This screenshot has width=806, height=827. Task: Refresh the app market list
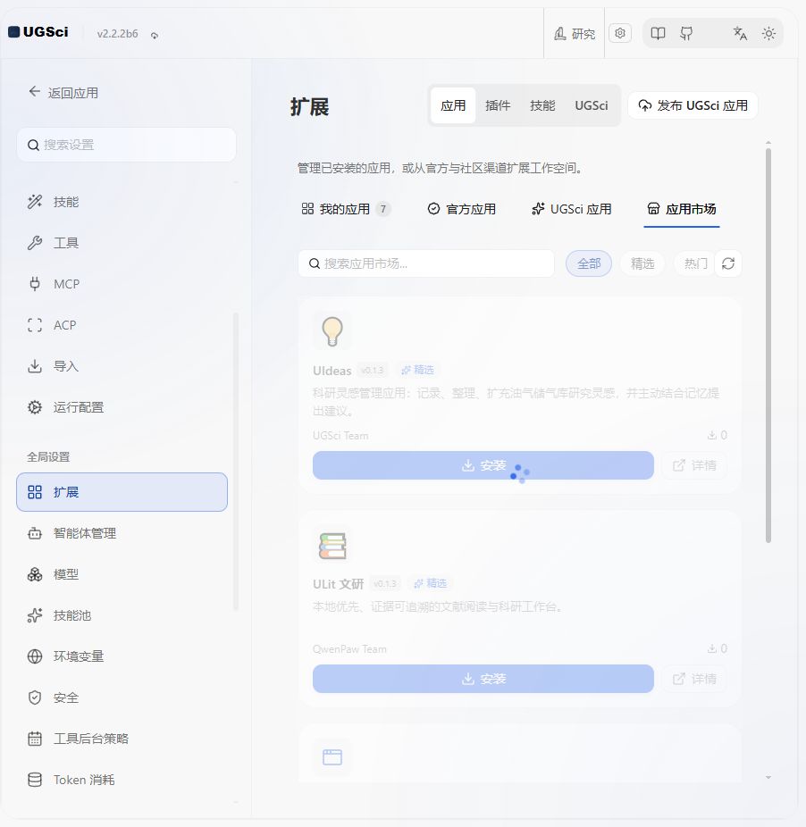728,263
